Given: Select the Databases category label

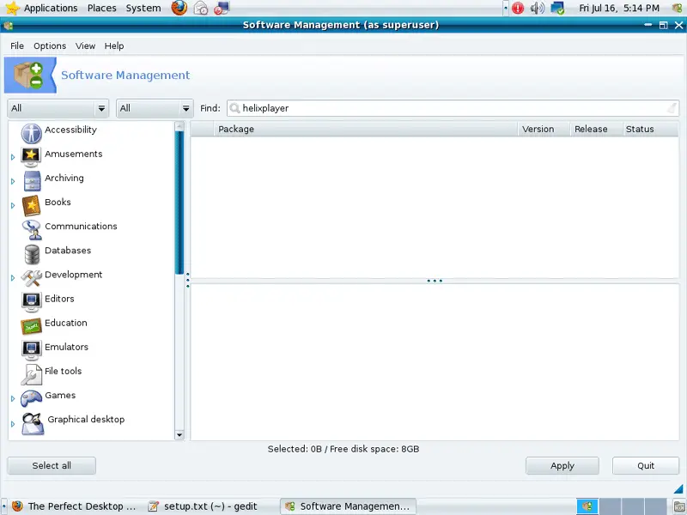Looking at the screenshot, I should point(68,251).
